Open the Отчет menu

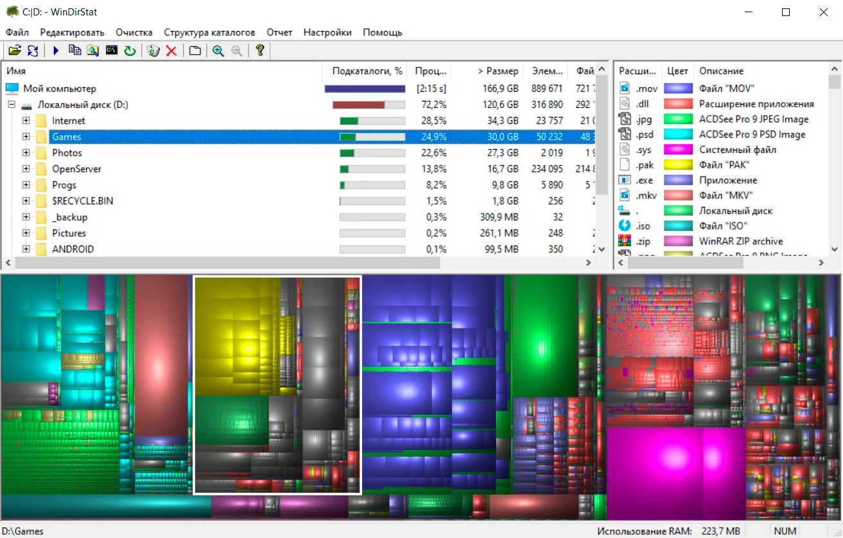279,32
